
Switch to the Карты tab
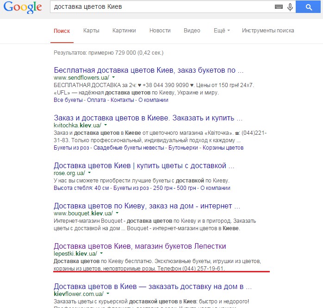pos(91,31)
